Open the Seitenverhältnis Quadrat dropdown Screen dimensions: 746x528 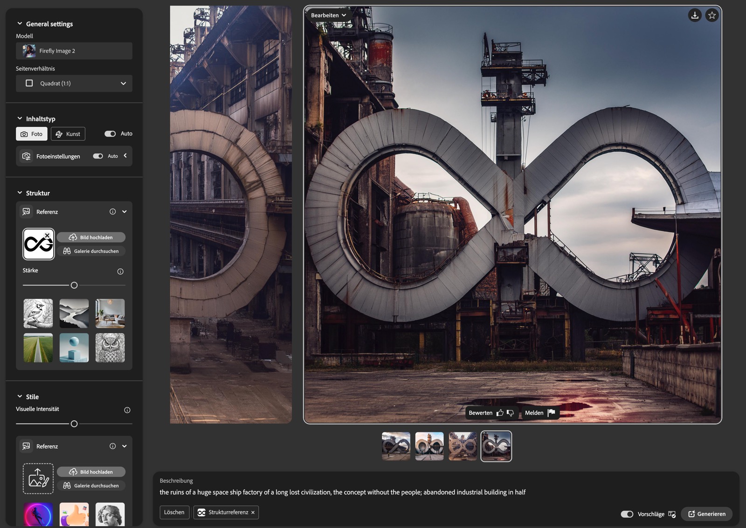[x=74, y=83]
